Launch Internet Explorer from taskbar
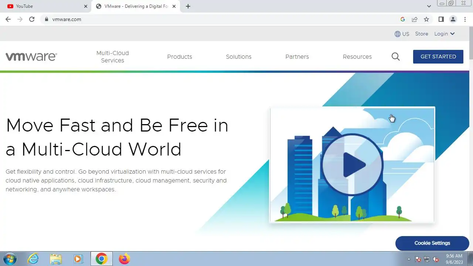473x266 pixels. pos(33,259)
